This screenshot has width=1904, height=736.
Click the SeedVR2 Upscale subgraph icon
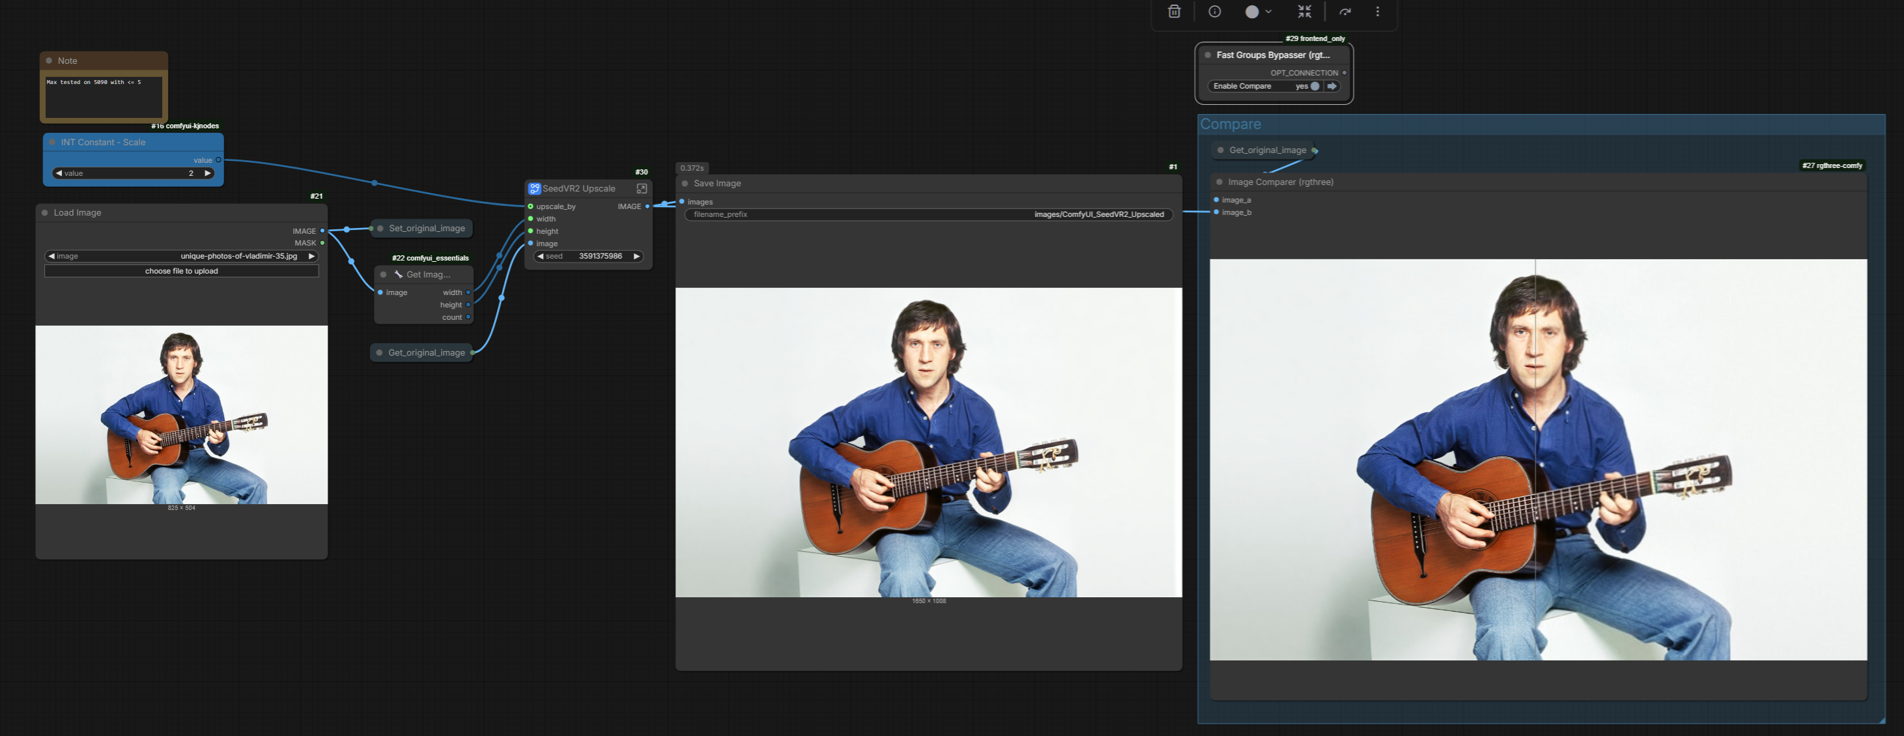pyautogui.click(x=533, y=188)
